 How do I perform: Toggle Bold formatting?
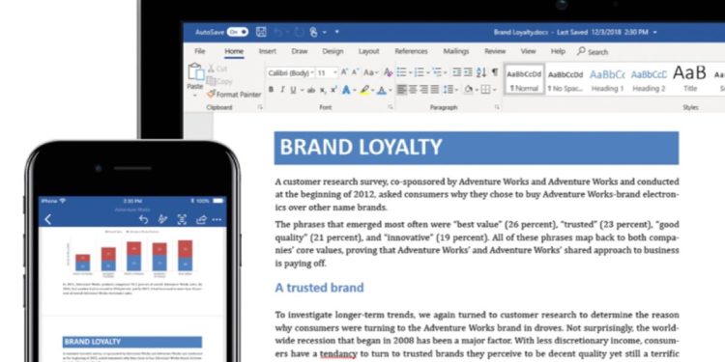click(271, 90)
